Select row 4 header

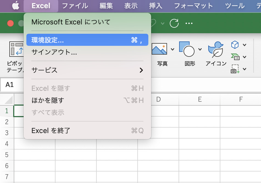(7, 144)
